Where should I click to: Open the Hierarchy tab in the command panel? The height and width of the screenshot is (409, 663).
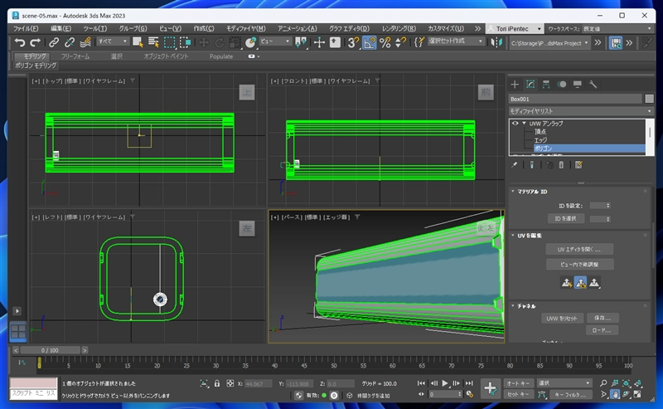coord(547,84)
